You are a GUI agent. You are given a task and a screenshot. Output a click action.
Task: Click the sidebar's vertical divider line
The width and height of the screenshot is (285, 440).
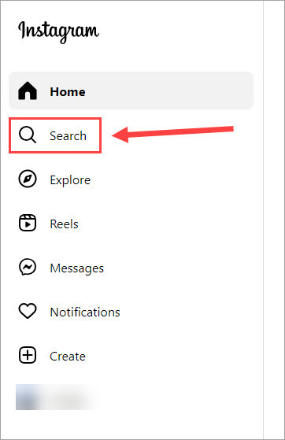tap(264, 220)
